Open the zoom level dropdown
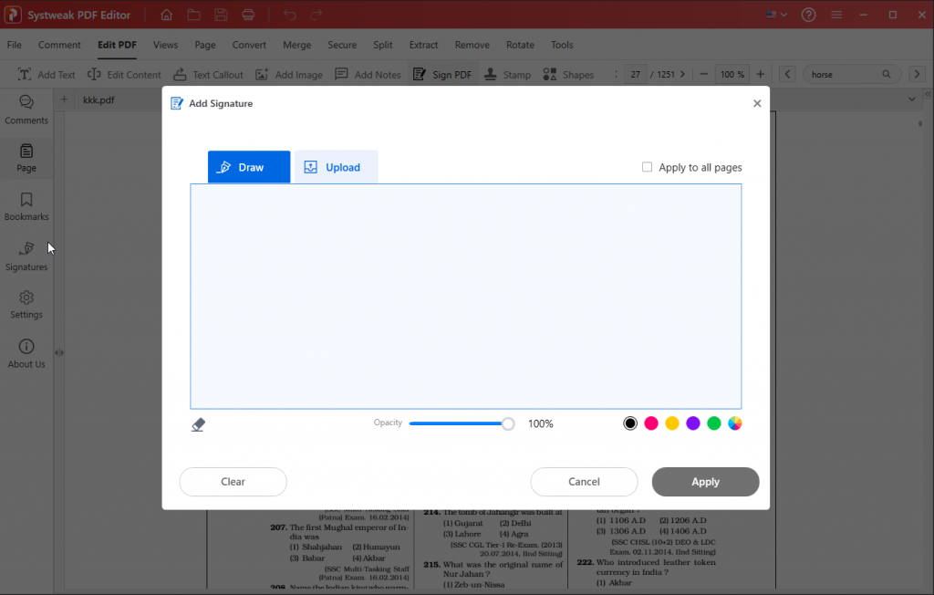Screen dimensions: 934x595 732,74
